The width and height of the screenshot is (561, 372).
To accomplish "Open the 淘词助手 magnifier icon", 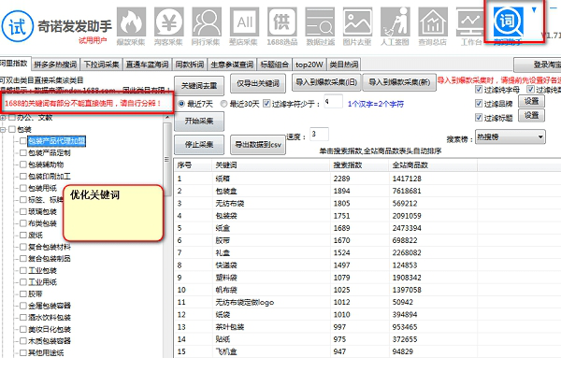I will (508, 22).
